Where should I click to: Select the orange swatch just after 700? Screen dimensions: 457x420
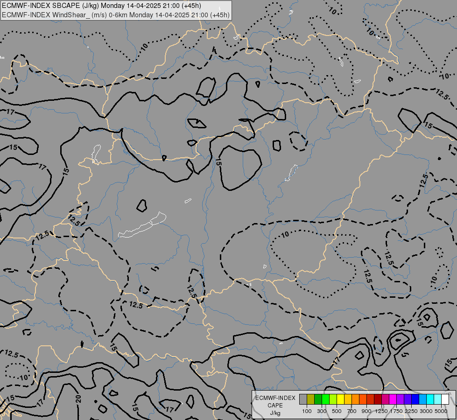click(x=356, y=399)
